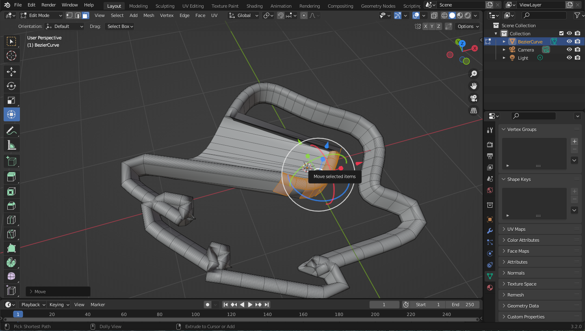Select the Knife tool
Screen dimensions: 585x331
coord(11,234)
